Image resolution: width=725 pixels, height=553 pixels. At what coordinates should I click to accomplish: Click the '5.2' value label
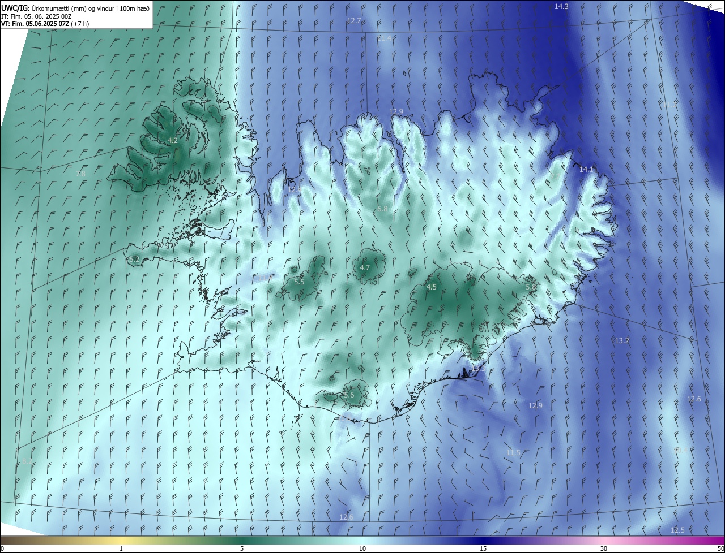tap(134, 260)
